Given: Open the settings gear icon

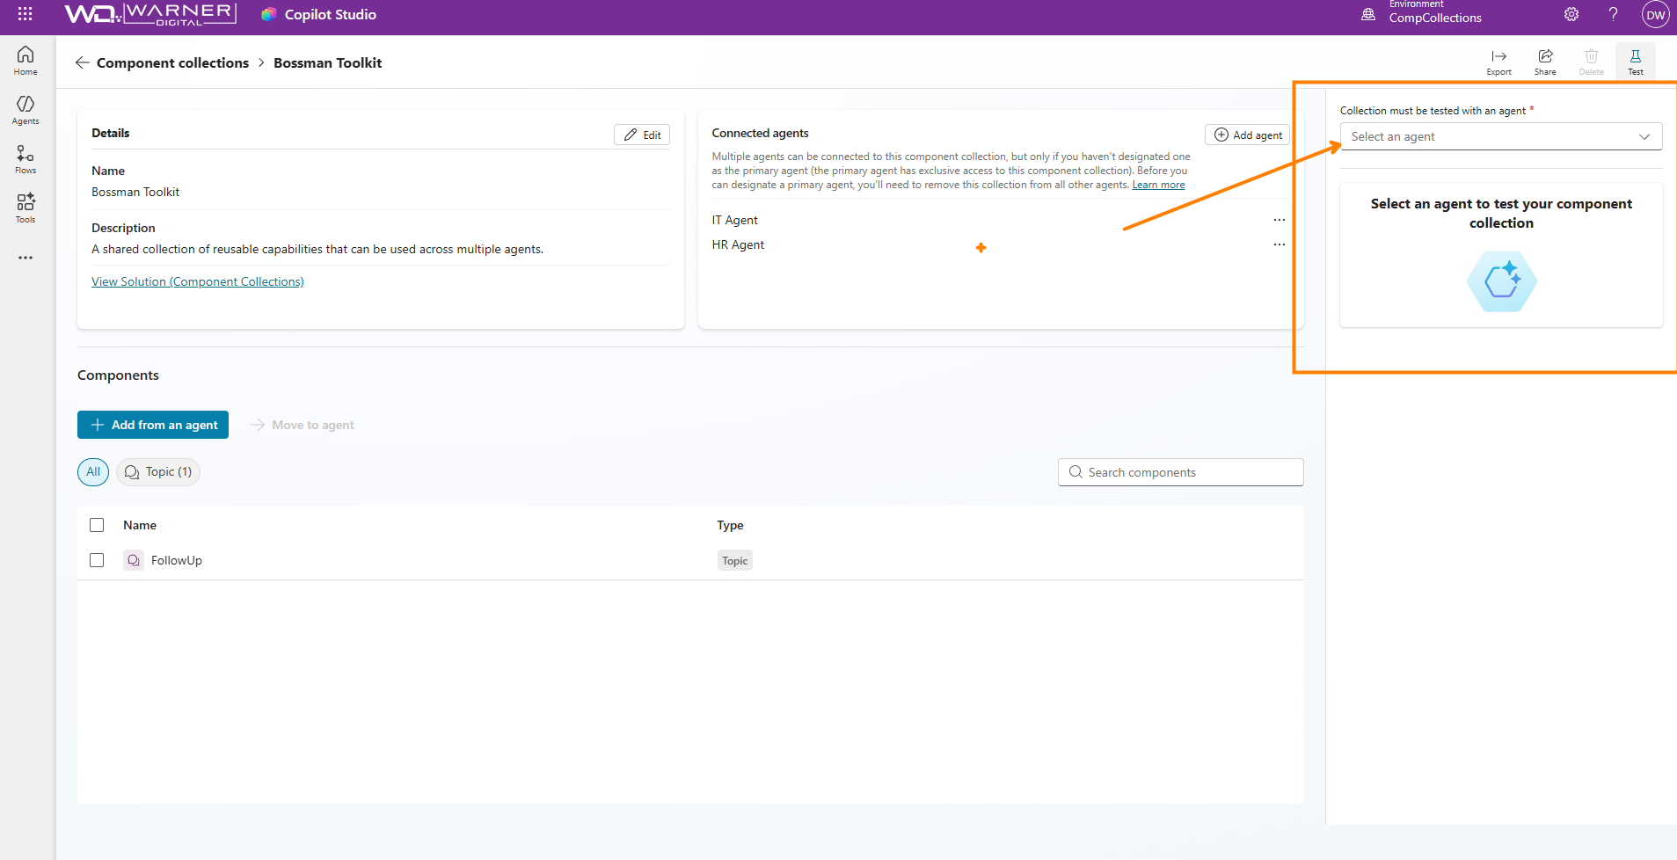Looking at the screenshot, I should [x=1571, y=14].
